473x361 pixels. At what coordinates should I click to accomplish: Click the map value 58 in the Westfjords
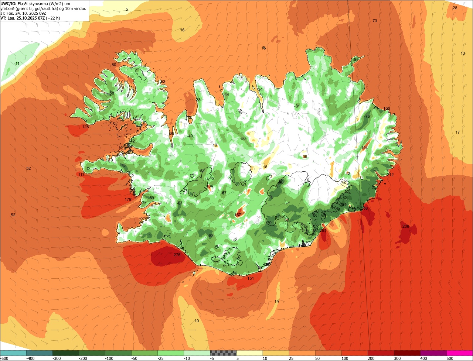click(112, 94)
